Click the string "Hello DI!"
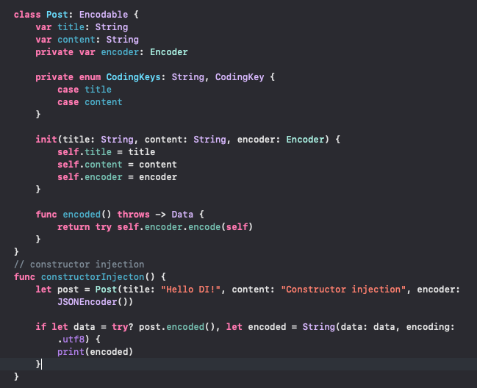Image resolution: width=477 pixels, height=388 pixels. point(190,290)
